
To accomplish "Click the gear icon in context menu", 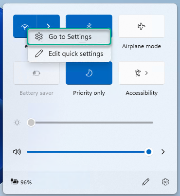I will [x=39, y=36].
